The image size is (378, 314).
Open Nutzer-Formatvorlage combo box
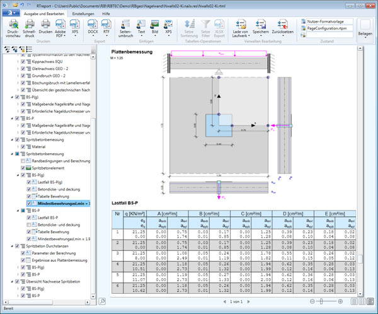pyautogui.click(x=329, y=21)
